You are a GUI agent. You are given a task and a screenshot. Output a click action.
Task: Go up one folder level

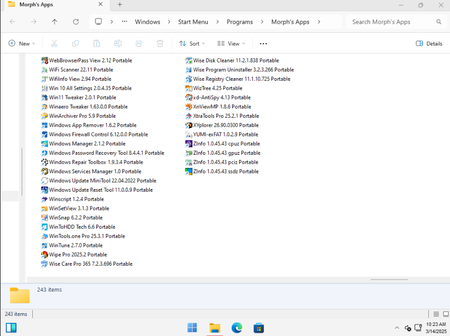click(54, 22)
